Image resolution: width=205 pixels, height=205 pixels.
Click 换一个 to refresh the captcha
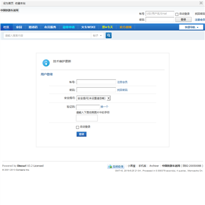tap(104, 106)
